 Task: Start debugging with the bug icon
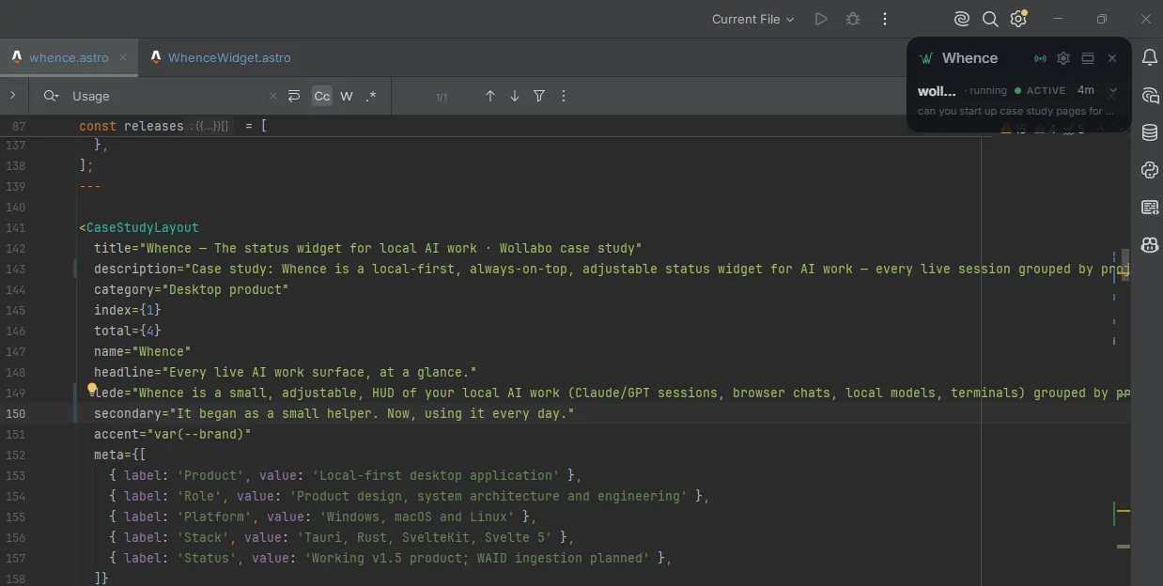pos(853,19)
